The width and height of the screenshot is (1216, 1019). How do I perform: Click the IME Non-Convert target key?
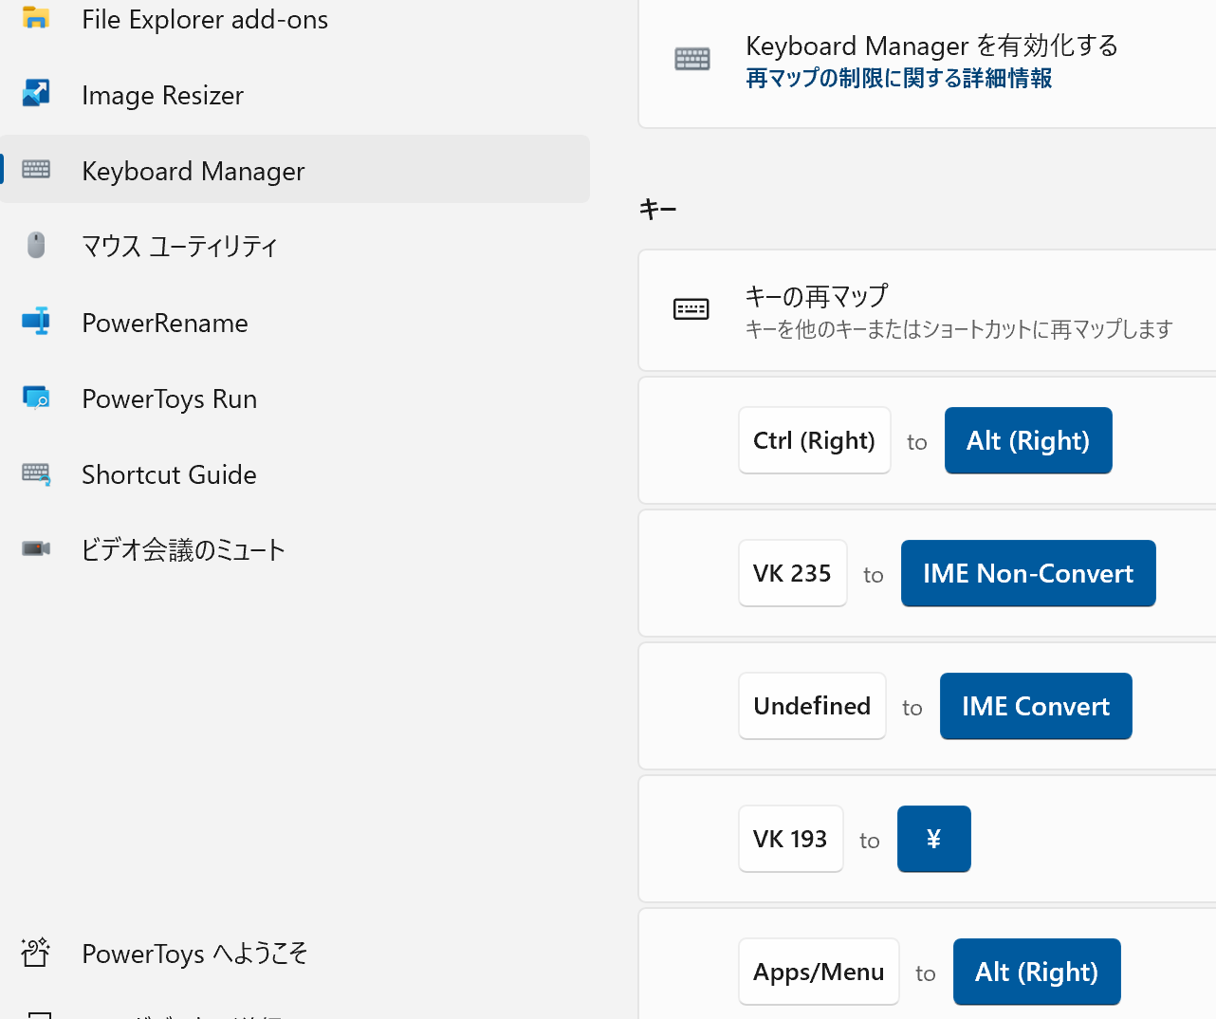(1027, 573)
